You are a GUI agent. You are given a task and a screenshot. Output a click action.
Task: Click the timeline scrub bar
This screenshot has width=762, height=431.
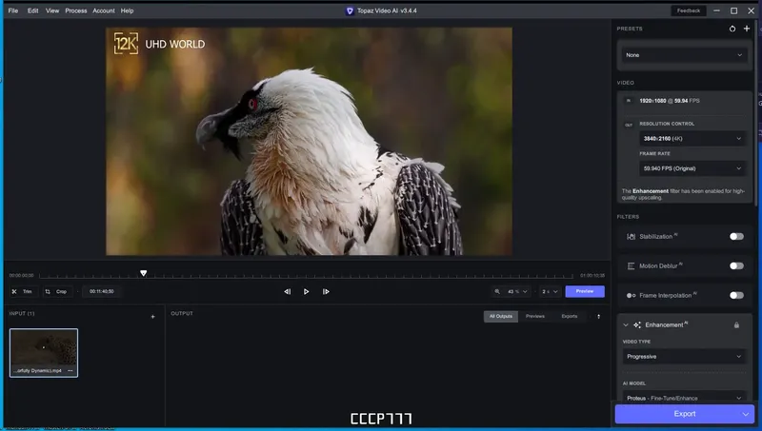click(306, 276)
